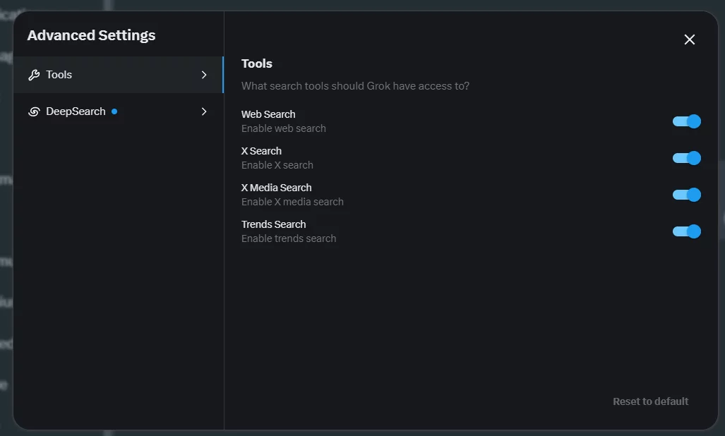Click the X Media Search label
The image size is (725, 436).
point(277,188)
